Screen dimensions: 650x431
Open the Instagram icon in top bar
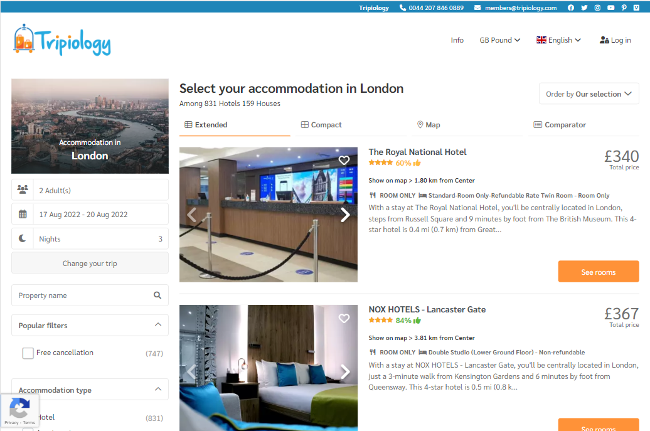(597, 8)
